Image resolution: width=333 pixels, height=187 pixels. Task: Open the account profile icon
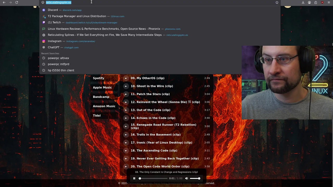click(x=309, y=2)
